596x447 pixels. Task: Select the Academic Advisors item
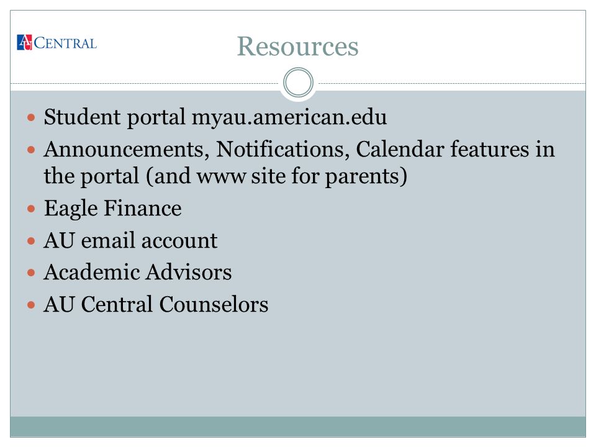click(x=138, y=272)
